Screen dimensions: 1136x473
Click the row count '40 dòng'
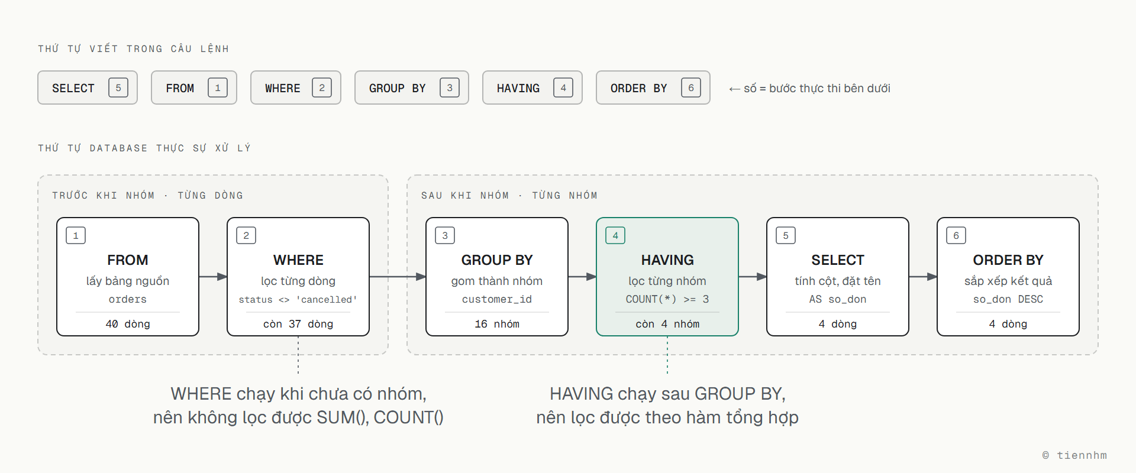pos(128,324)
